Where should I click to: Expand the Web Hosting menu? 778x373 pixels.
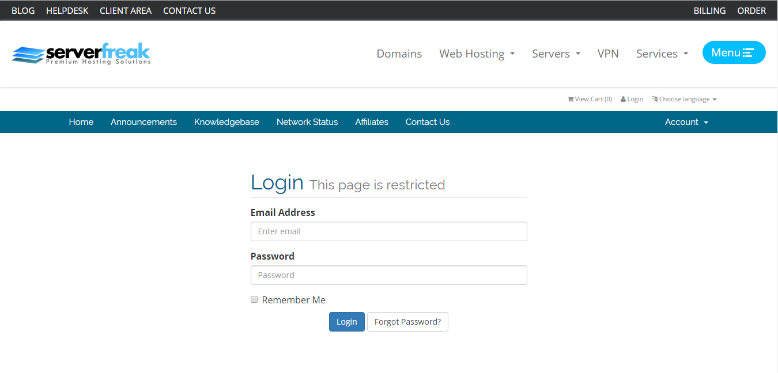point(477,54)
